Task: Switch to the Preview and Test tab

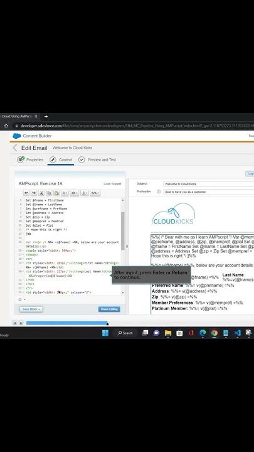Action: [97, 159]
